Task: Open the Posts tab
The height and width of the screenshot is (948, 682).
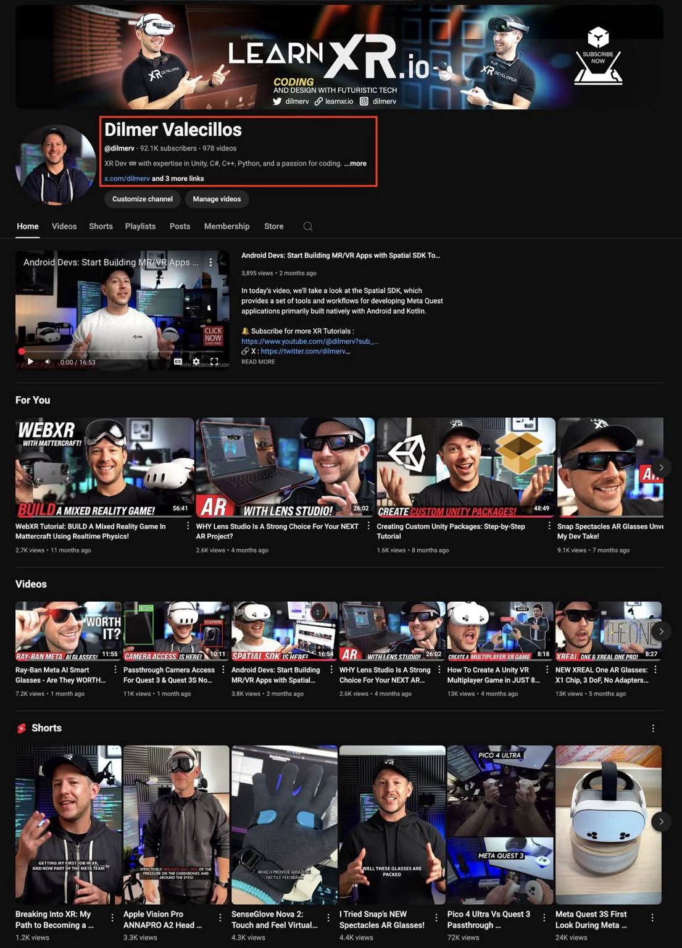Action: pyautogui.click(x=180, y=227)
